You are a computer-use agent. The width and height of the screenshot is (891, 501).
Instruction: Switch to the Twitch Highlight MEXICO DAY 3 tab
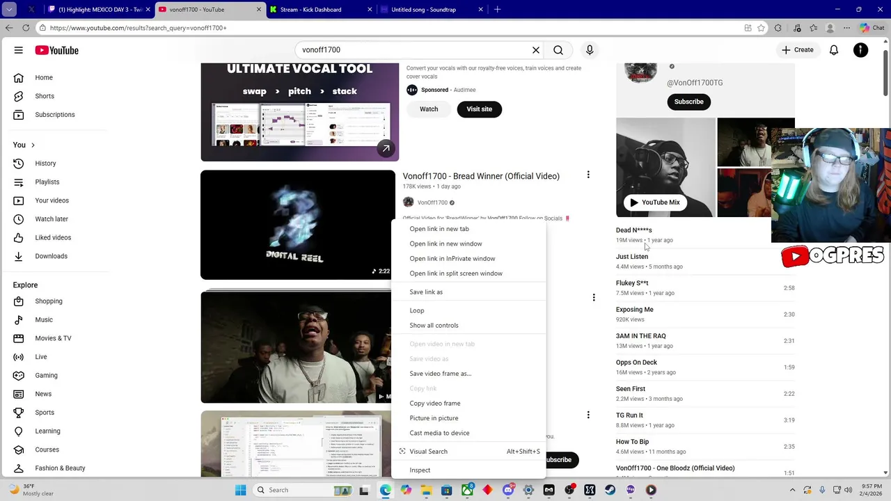tap(100, 10)
